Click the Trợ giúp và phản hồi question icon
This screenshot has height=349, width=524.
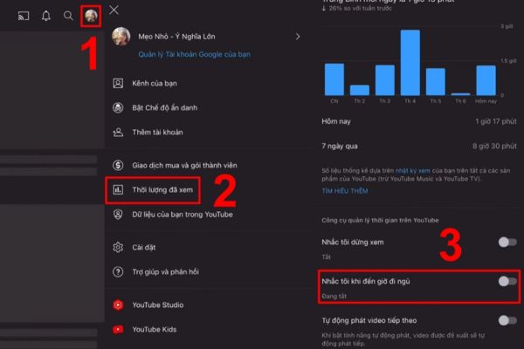[118, 272]
